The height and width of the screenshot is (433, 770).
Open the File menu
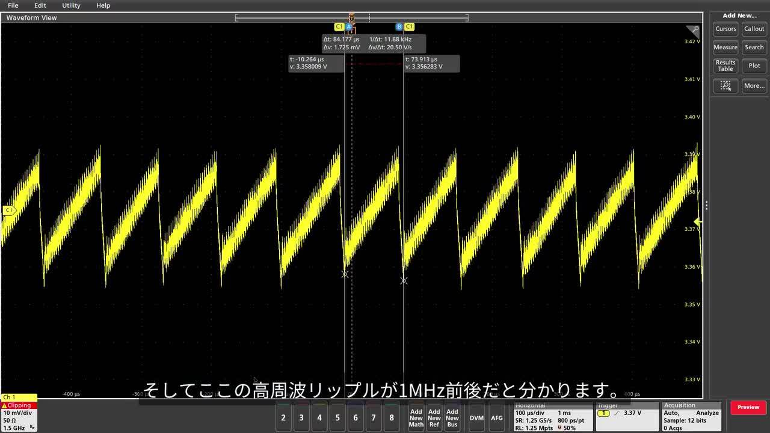pyautogui.click(x=13, y=5)
